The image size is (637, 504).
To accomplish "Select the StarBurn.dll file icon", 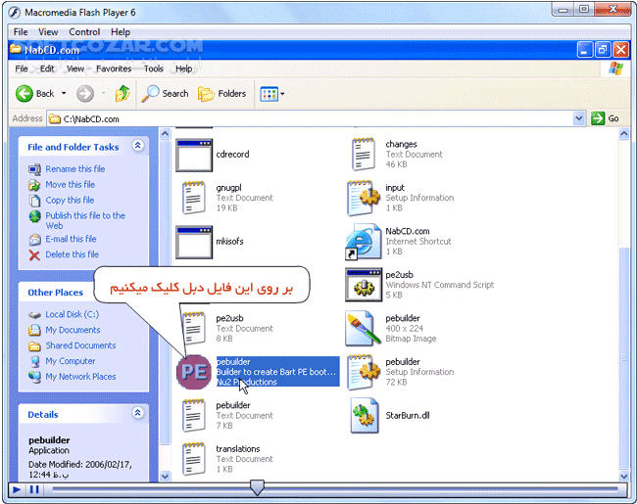I will (x=365, y=416).
